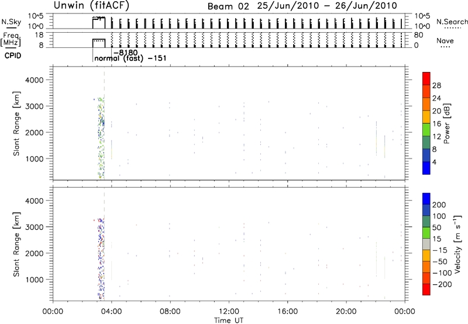468x324 pixels.
Task: Click the bright blue bottom segment of Power colorbar
Action: tap(426, 168)
